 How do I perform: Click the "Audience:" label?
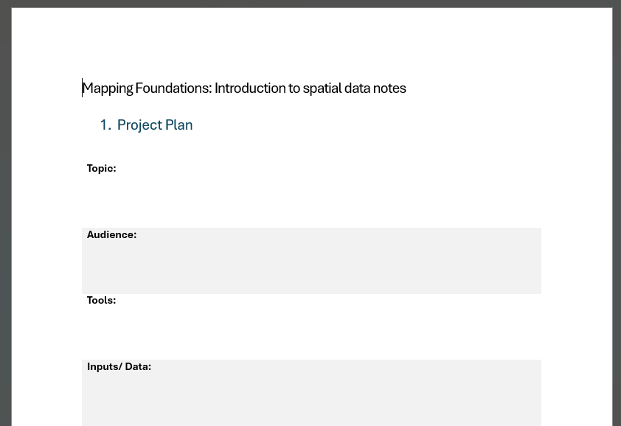pyautogui.click(x=111, y=235)
